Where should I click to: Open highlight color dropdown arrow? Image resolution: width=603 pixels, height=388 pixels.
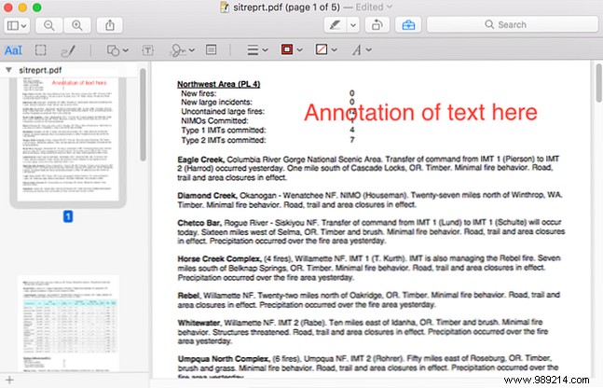coord(352,25)
